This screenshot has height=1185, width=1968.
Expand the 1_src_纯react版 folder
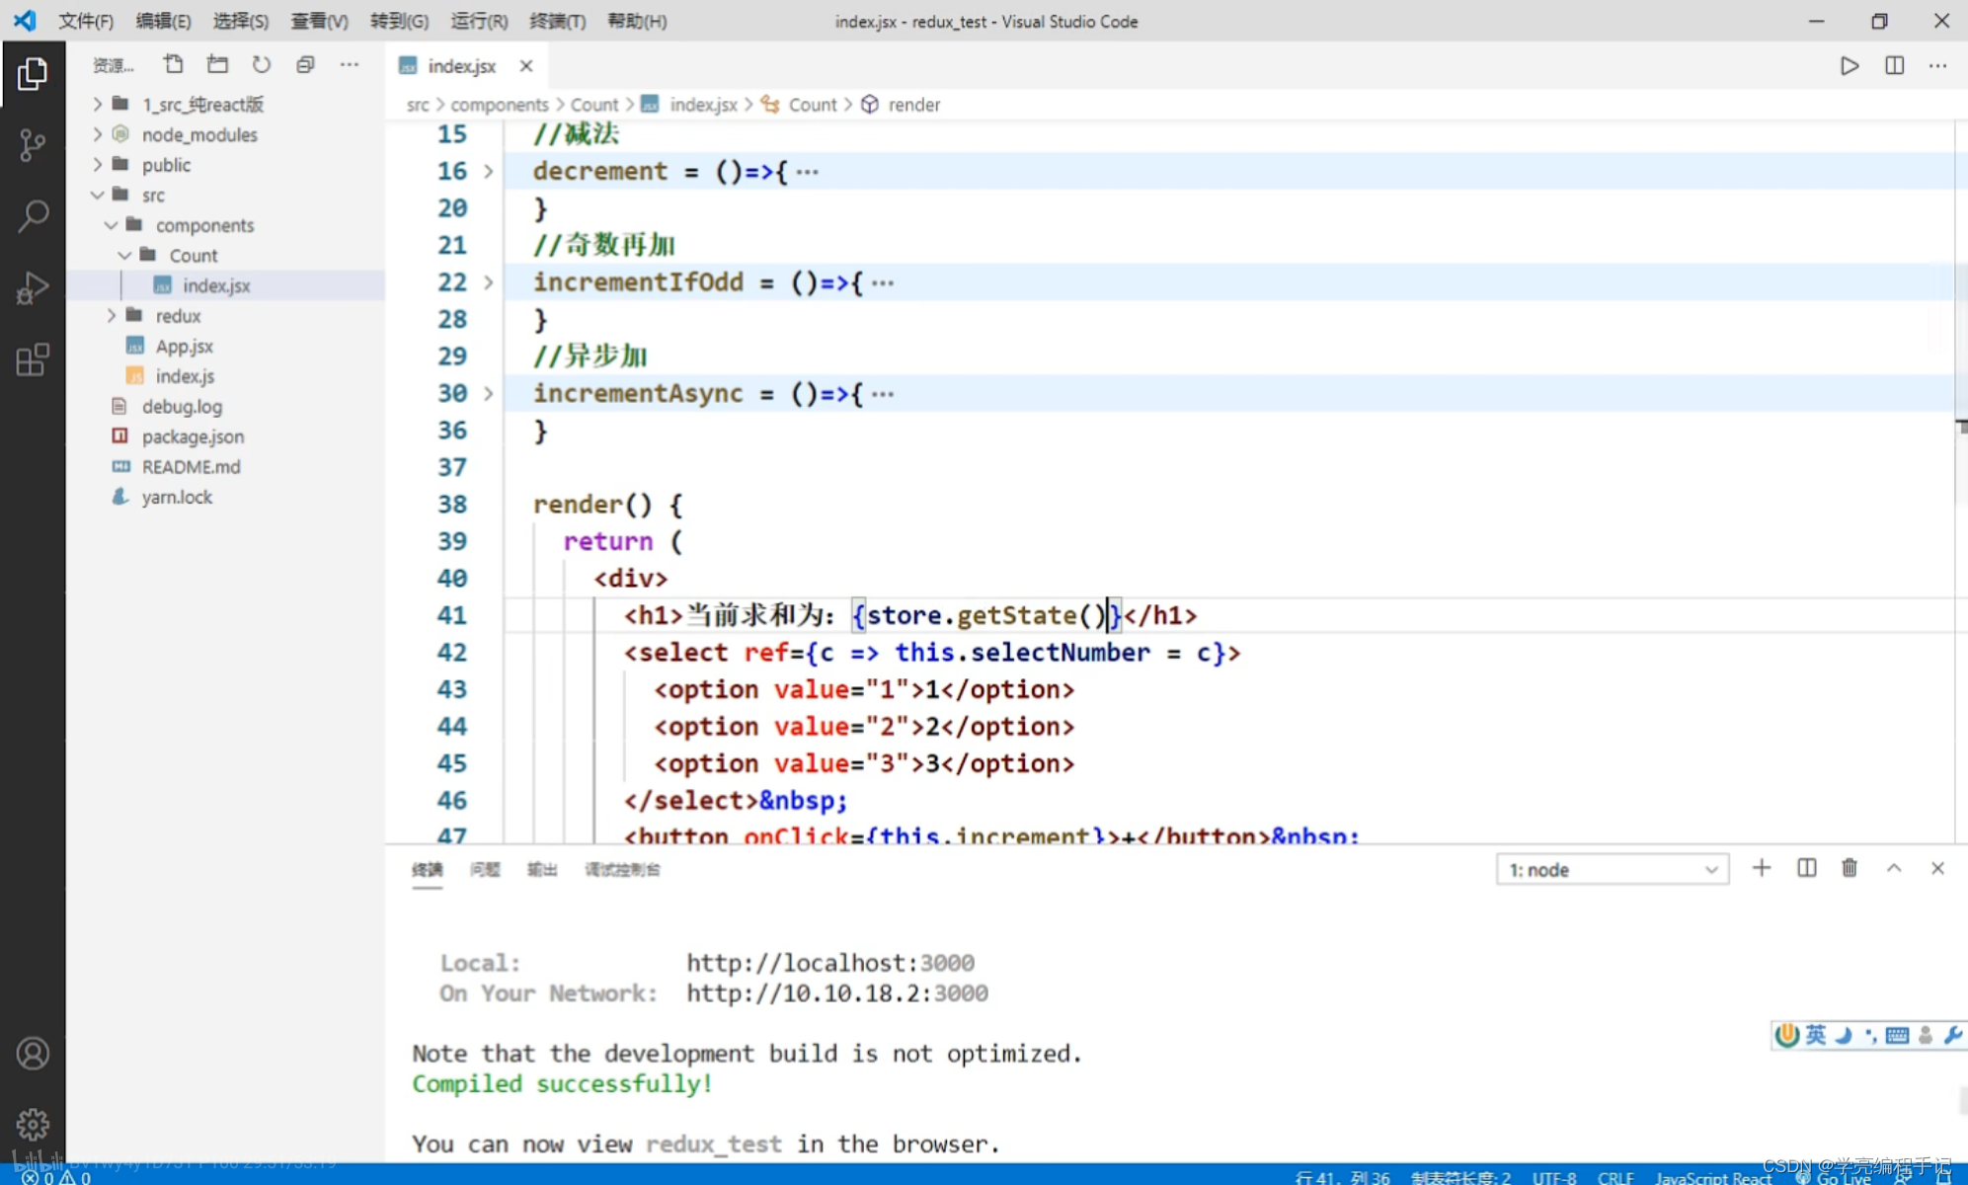coord(97,105)
